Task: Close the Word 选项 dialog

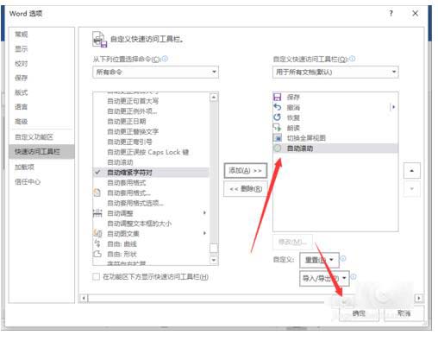Action: coord(415,13)
